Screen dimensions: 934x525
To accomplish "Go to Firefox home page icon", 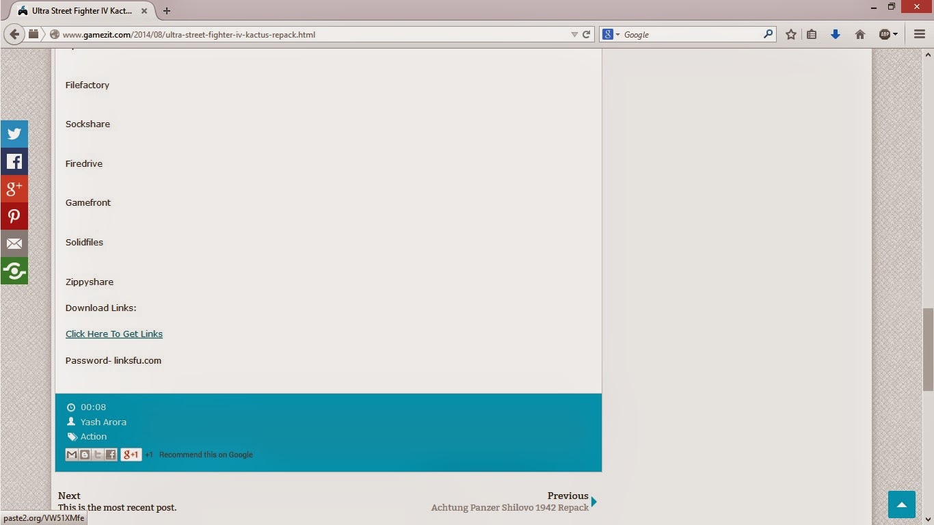I will point(860,34).
